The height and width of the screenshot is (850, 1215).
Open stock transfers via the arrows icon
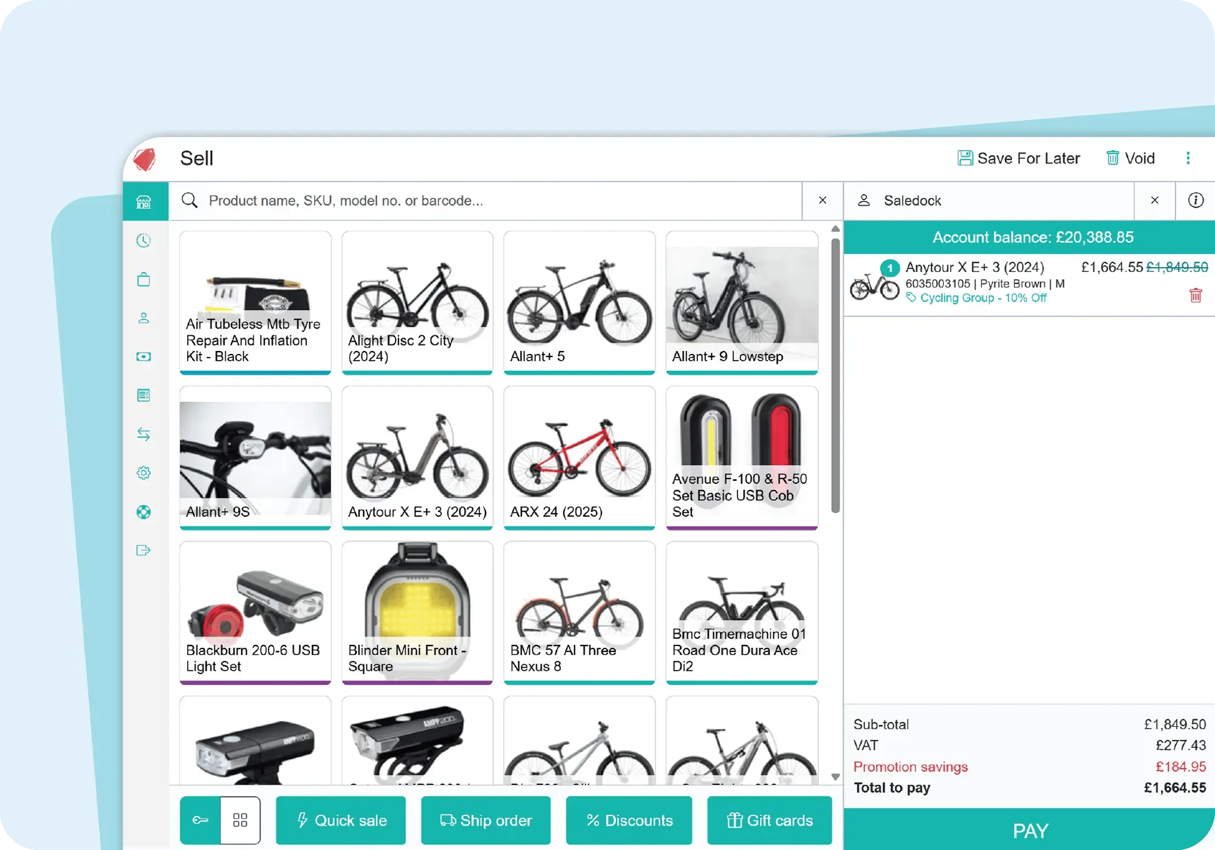pos(144,433)
